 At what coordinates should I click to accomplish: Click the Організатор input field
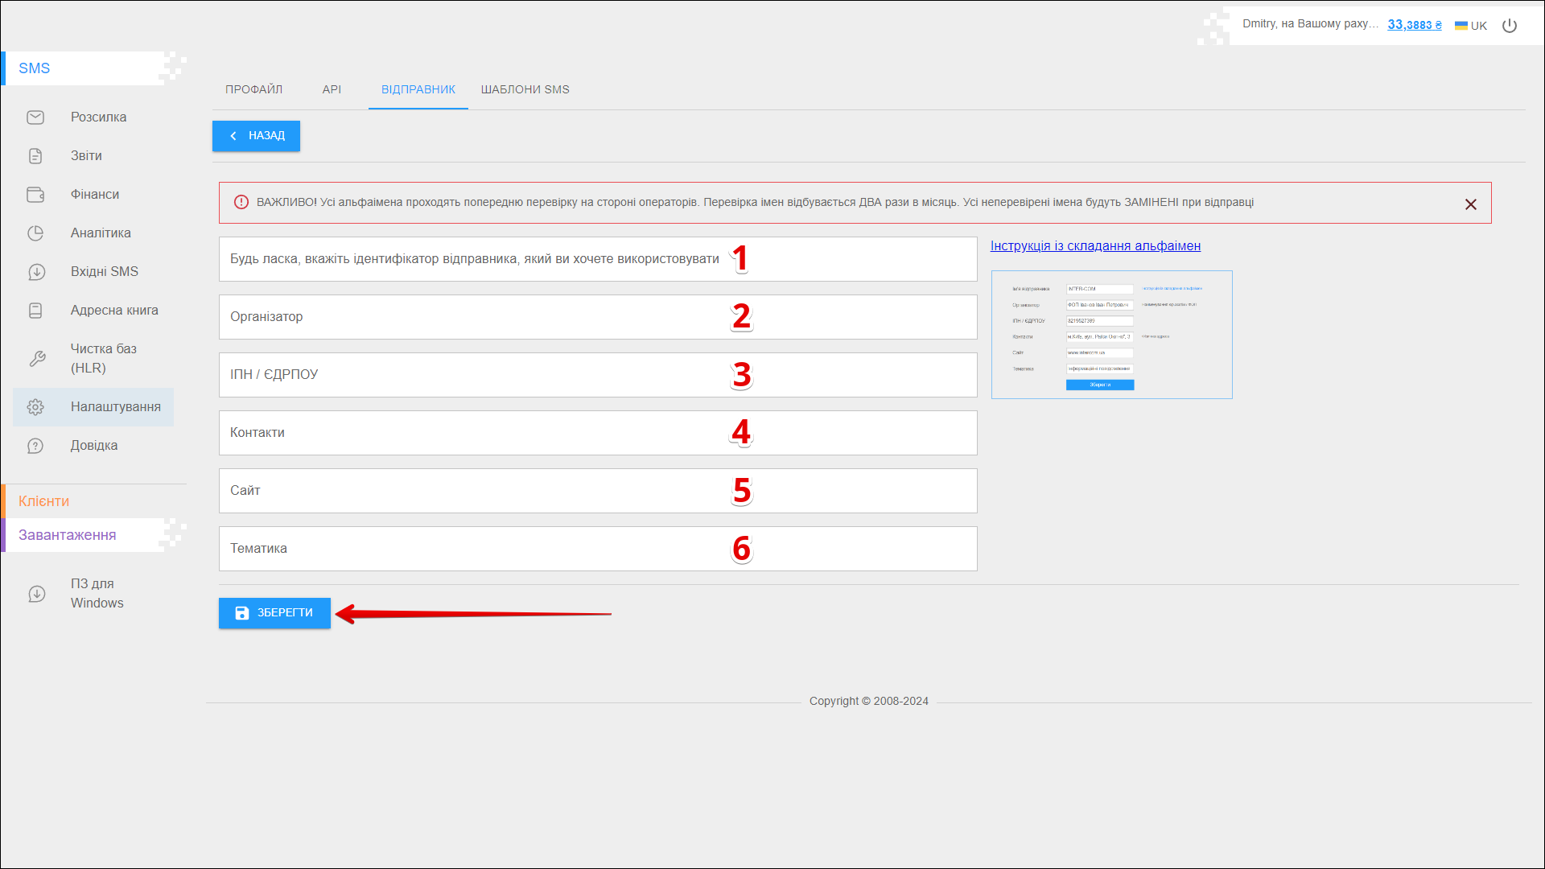tap(598, 317)
